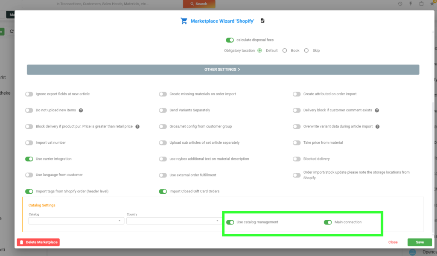The height and width of the screenshot is (256, 437).
Task: Enable Take price from material
Action: click(x=297, y=143)
